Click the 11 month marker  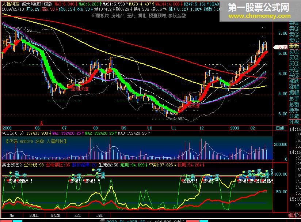coord(174,128)
